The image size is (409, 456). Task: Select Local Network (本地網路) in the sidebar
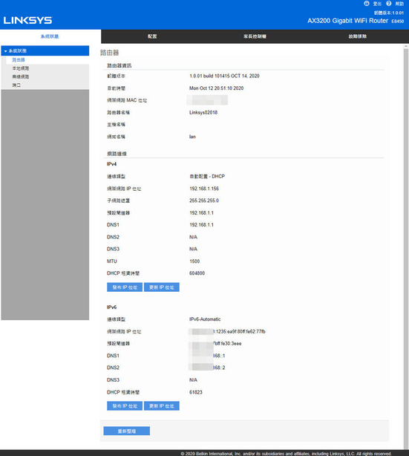click(20, 68)
